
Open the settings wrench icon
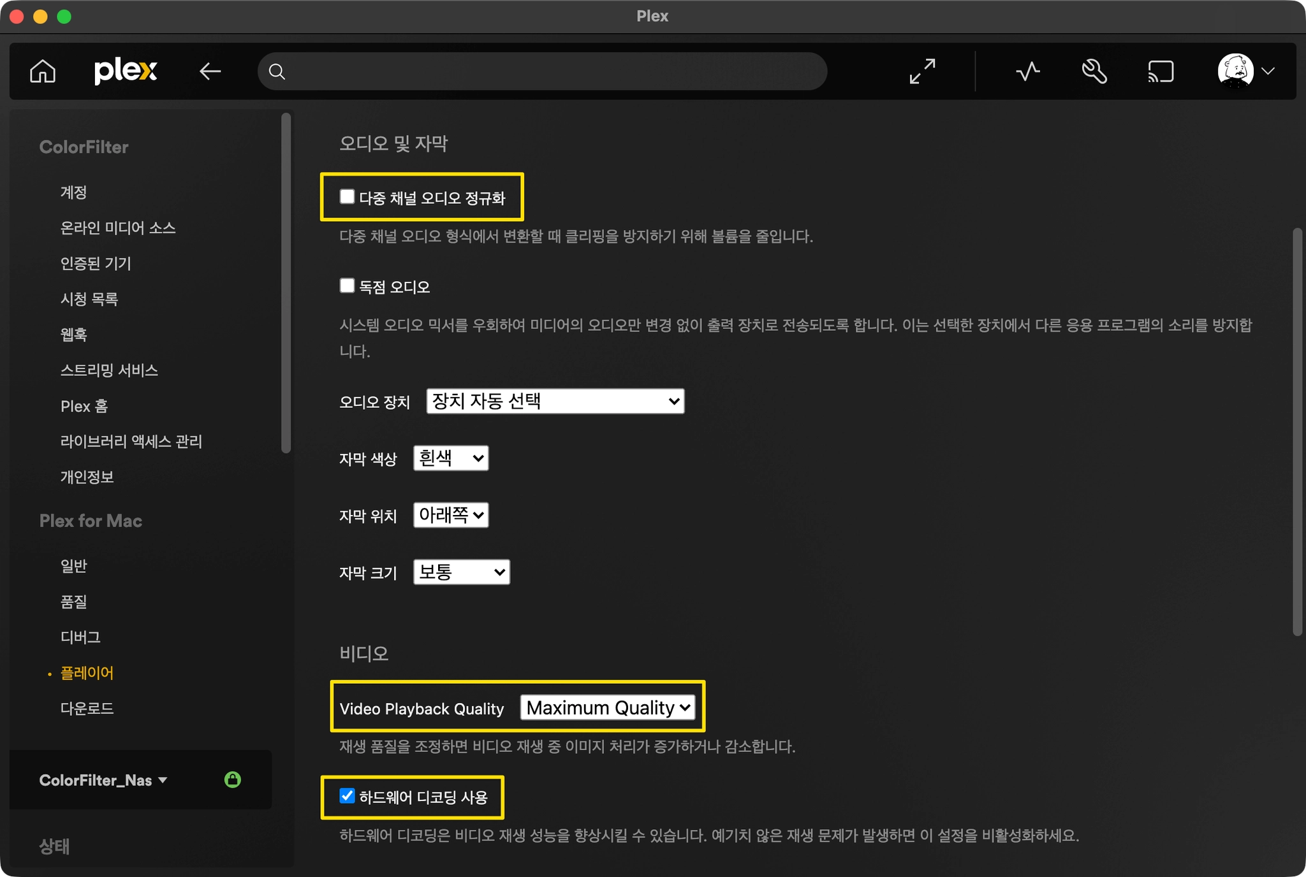coord(1094,71)
